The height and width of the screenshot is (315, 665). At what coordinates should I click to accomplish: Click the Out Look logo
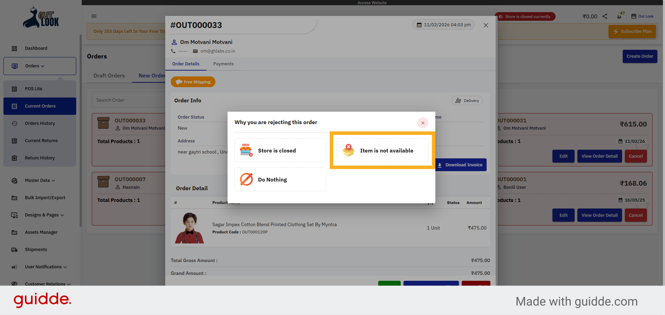[41, 17]
